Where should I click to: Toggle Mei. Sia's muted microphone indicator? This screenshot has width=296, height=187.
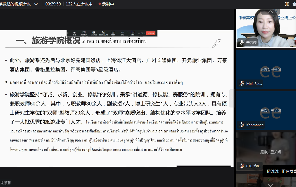(242, 83)
